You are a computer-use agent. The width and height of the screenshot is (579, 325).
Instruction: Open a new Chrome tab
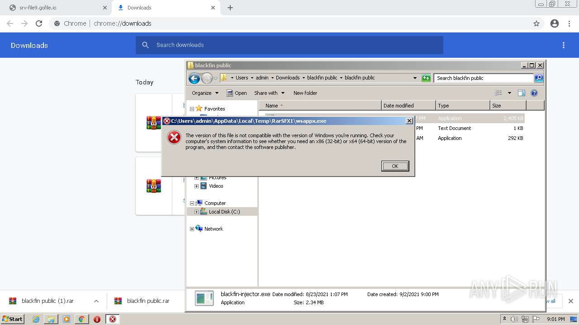pyautogui.click(x=230, y=8)
